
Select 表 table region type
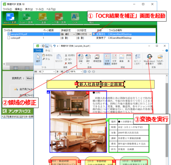click(129, 58)
